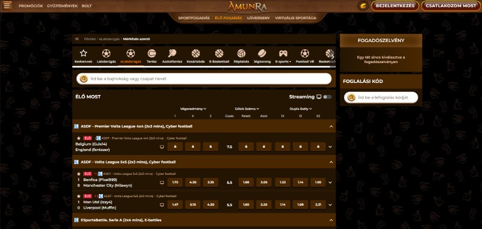Favorite the Benfica vs Manchester City star

(x=79, y=174)
